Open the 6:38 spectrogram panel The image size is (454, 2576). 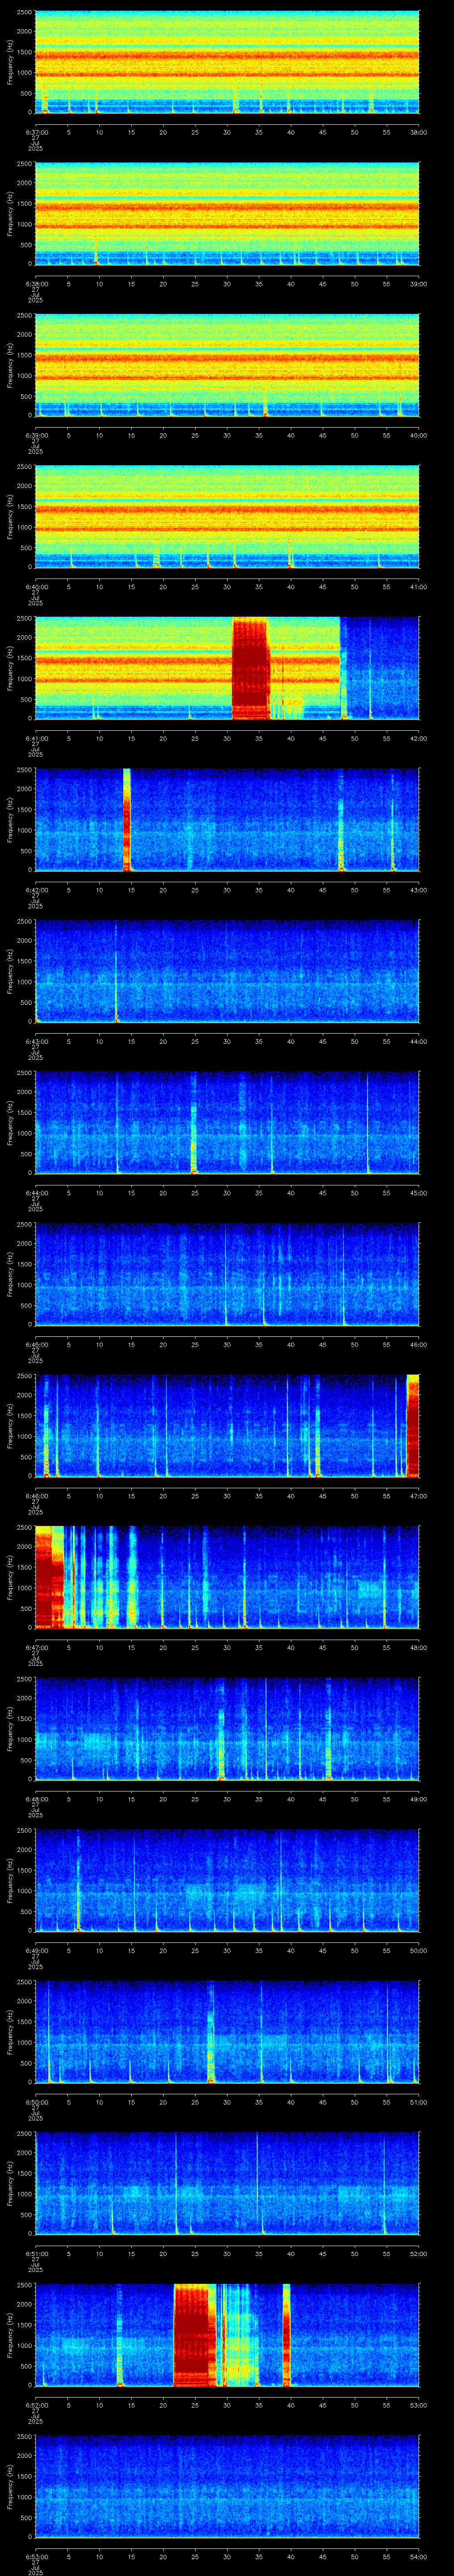click(227, 214)
